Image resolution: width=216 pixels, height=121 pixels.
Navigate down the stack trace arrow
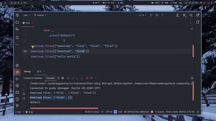pos(24,89)
